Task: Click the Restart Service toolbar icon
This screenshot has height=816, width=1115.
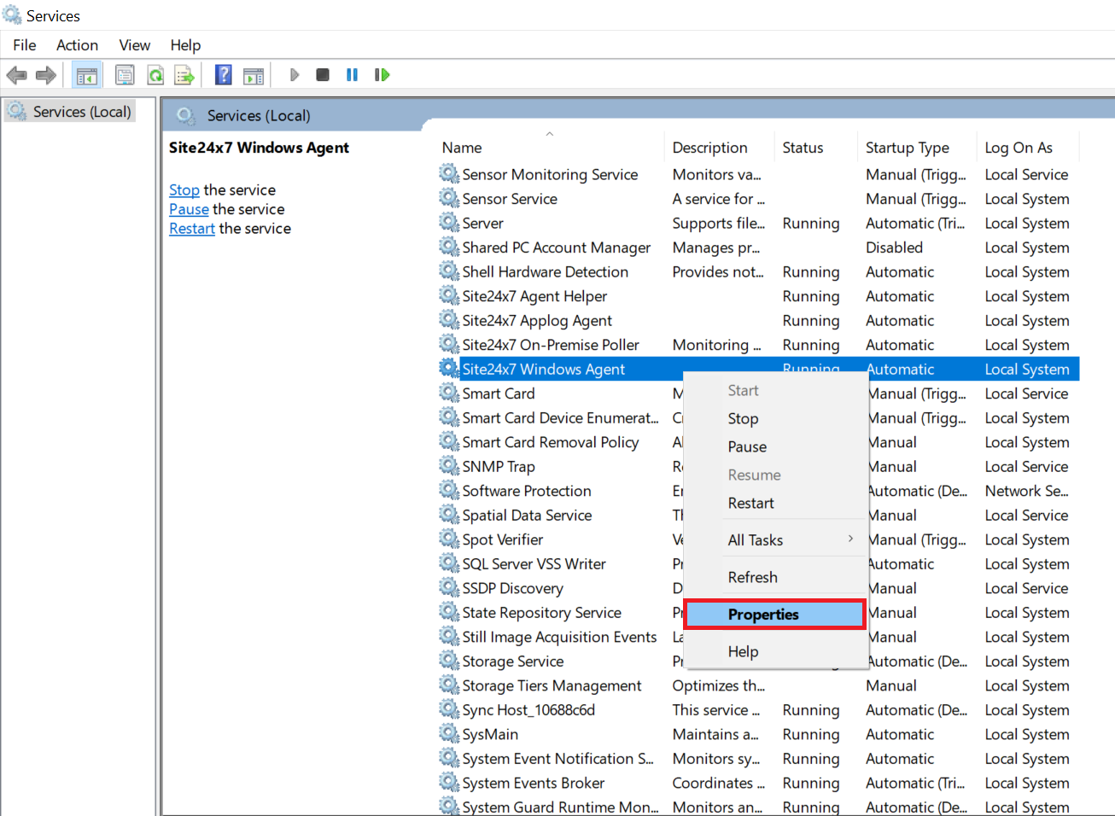Action: [382, 75]
